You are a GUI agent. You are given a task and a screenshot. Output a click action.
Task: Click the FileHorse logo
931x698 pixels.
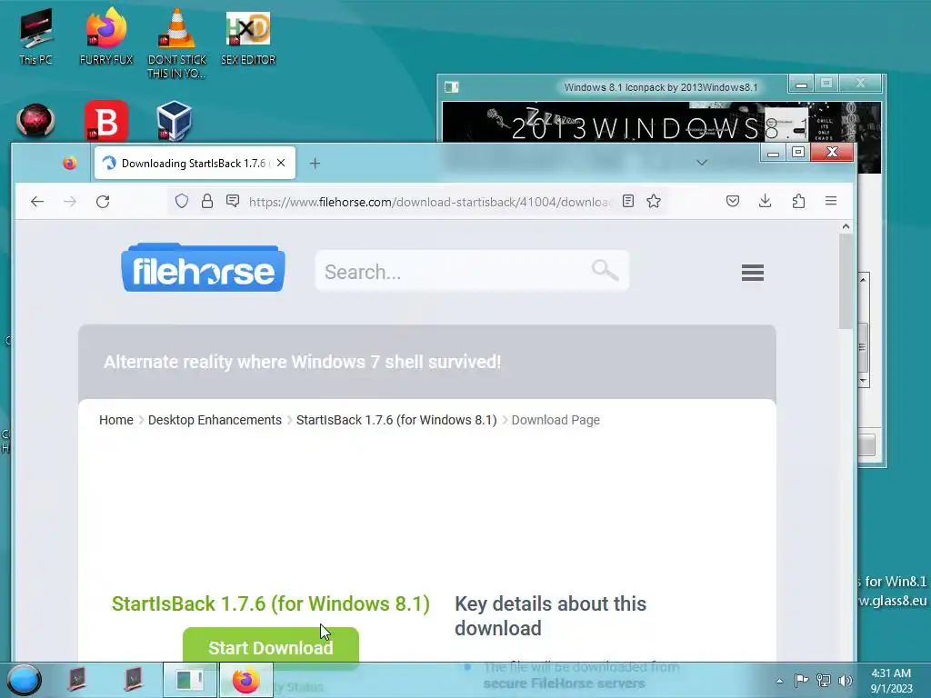[x=203, y=268]
